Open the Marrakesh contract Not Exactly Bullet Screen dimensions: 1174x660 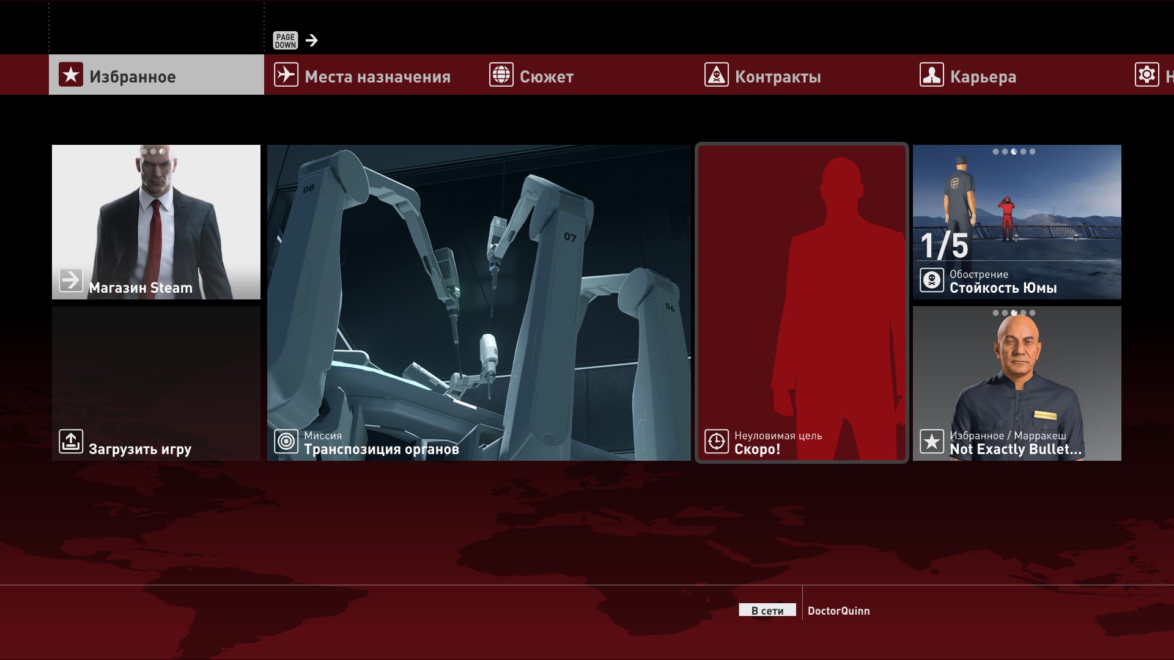coord(1017,383)
